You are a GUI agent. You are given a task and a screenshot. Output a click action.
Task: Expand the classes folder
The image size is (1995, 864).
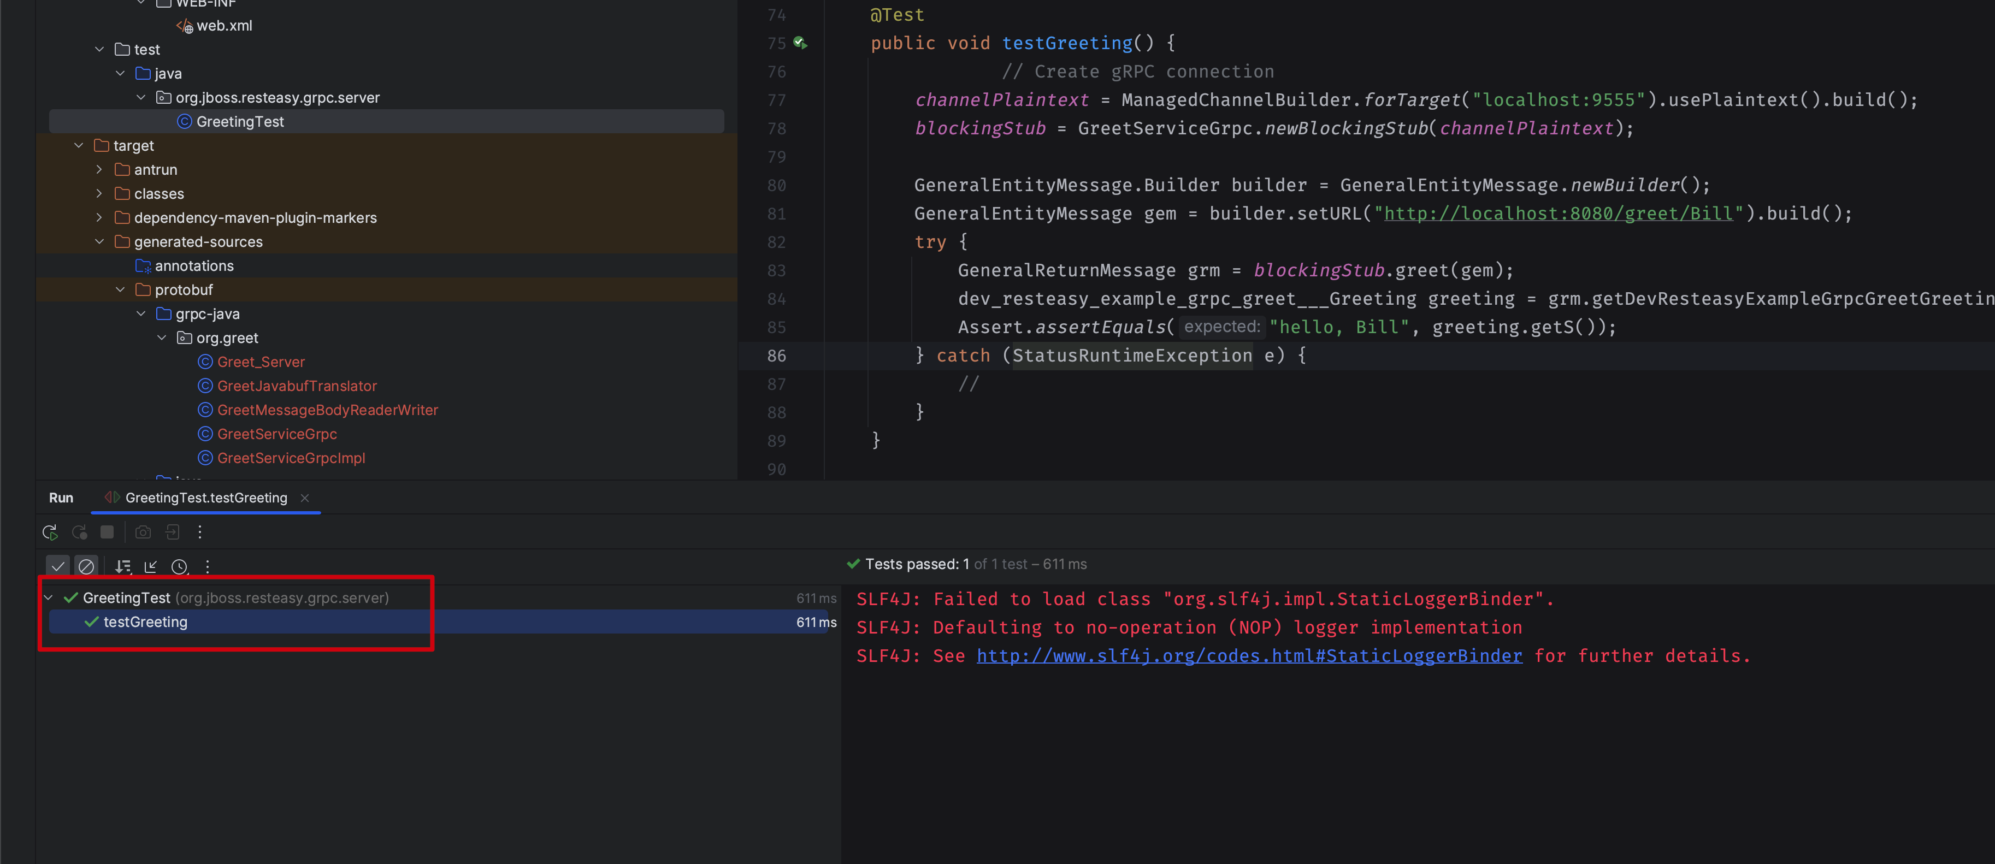tap(99, 193)
